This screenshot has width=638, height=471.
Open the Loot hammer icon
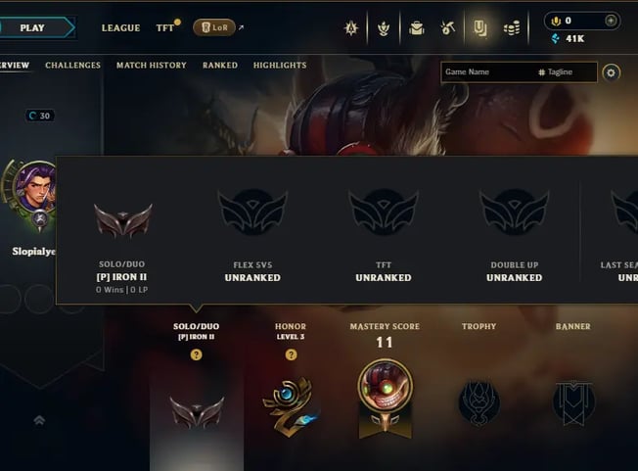click(x=447, y=28)
